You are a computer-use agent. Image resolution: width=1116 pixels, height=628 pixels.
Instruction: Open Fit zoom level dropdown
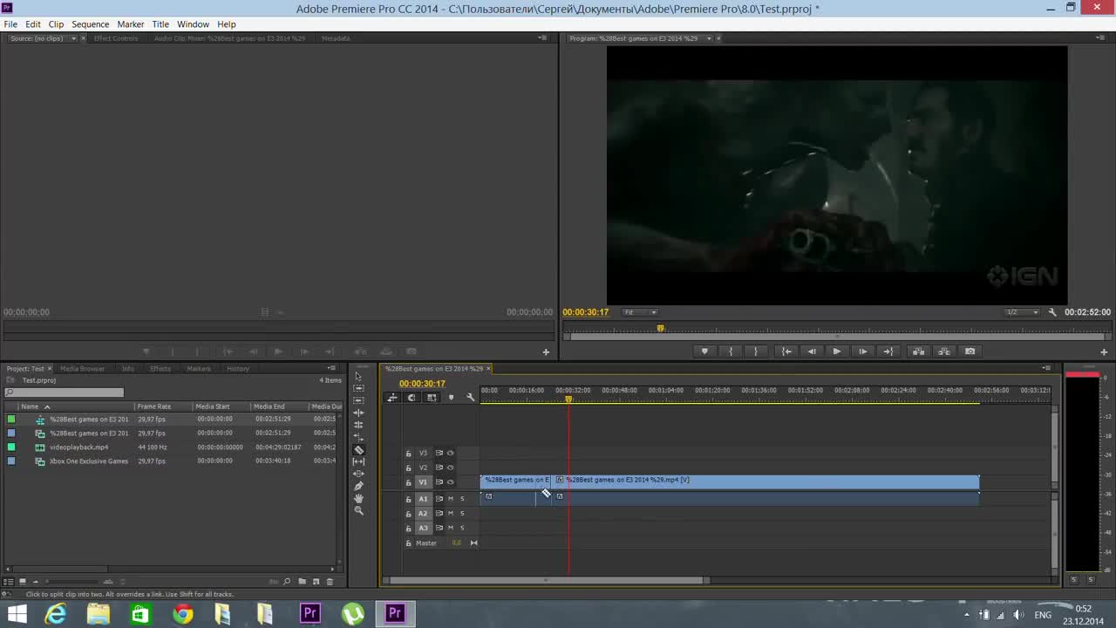640,312
